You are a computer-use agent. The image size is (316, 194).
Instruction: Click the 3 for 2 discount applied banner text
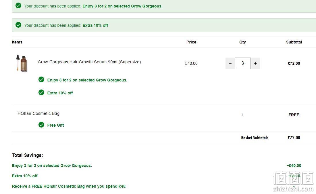[x=93, y=6]
